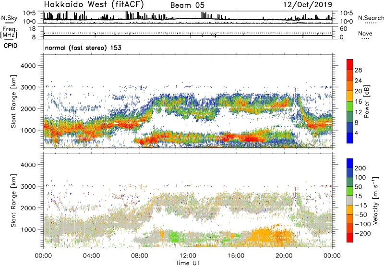
Task: Click the '20:00' time axis tick label
Action: [284, 256]
